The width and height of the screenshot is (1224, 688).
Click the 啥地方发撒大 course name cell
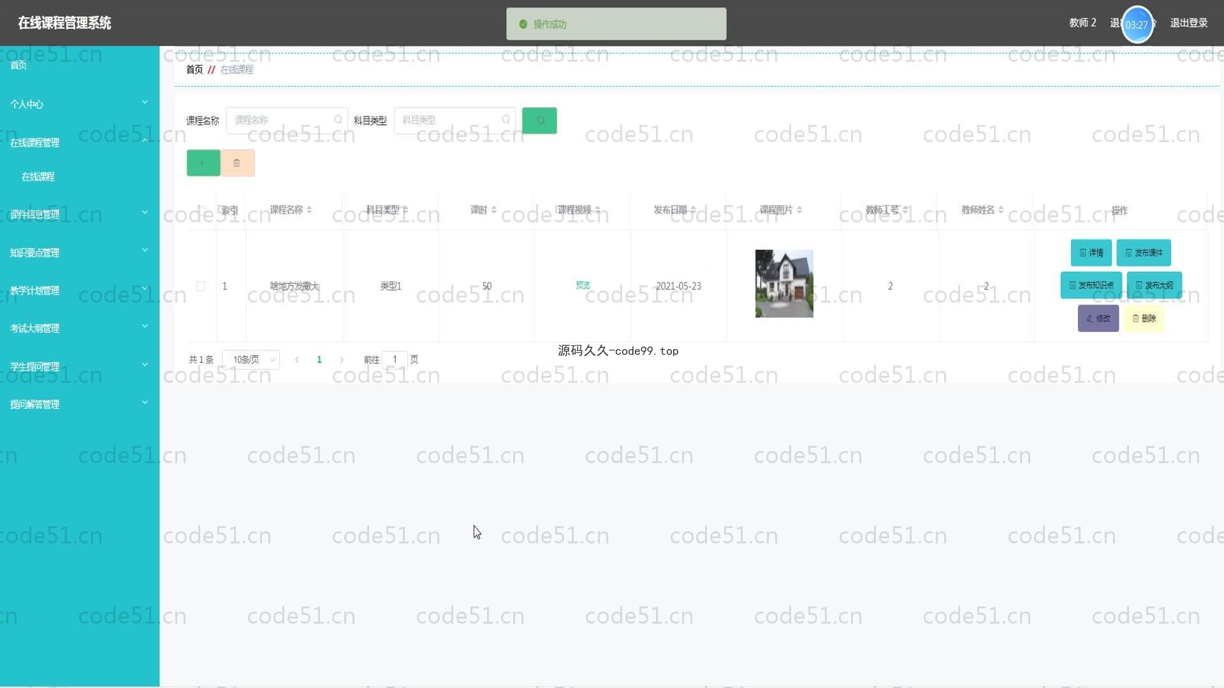(295, 287)
